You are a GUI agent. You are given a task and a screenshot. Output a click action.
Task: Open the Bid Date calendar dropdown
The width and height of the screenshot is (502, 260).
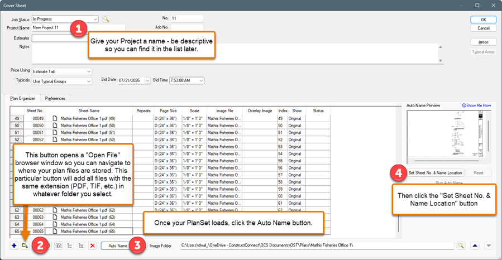[x=147, y=80]
